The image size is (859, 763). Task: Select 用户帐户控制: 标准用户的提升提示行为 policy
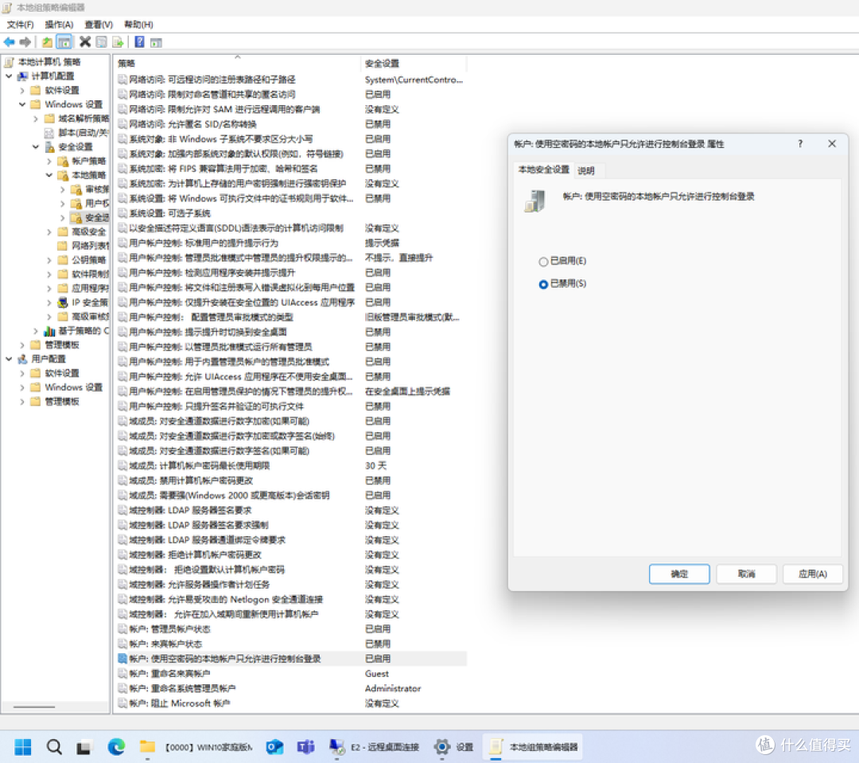204,243
